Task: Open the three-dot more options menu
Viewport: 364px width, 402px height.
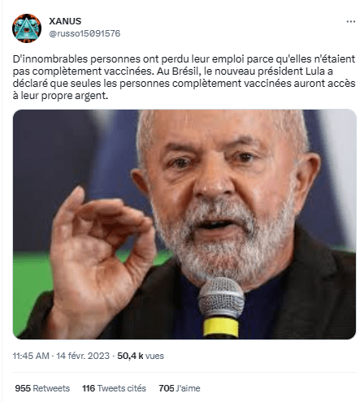Action: [x=351, y=22]
